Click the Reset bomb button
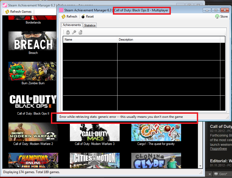Screen dimensions: 232x178 click(88, 17)
